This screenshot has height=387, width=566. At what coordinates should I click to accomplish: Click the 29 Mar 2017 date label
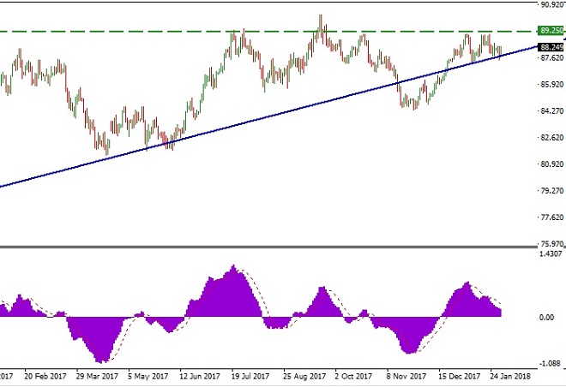97,376
